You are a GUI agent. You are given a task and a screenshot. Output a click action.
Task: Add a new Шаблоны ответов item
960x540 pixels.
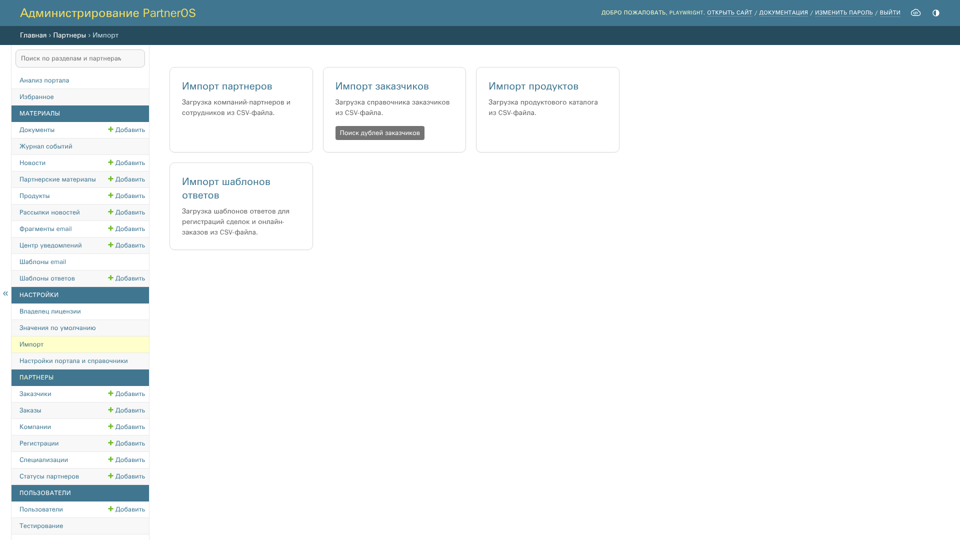[x=126, y=278]
